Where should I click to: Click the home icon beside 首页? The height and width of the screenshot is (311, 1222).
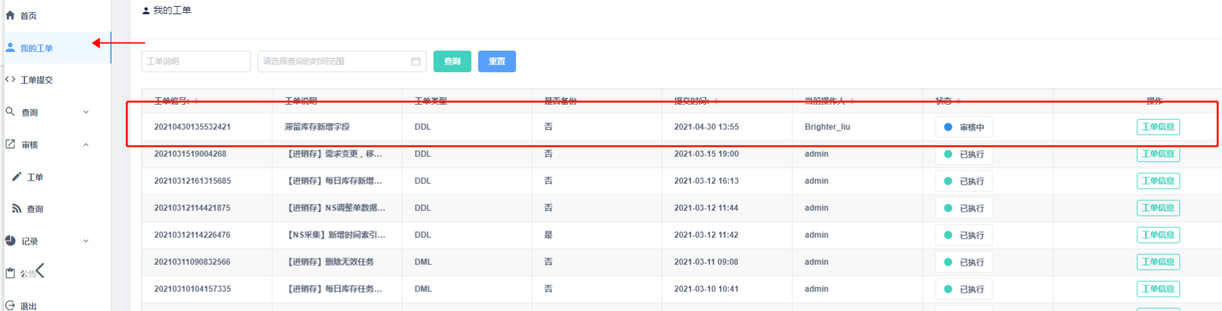10,15
